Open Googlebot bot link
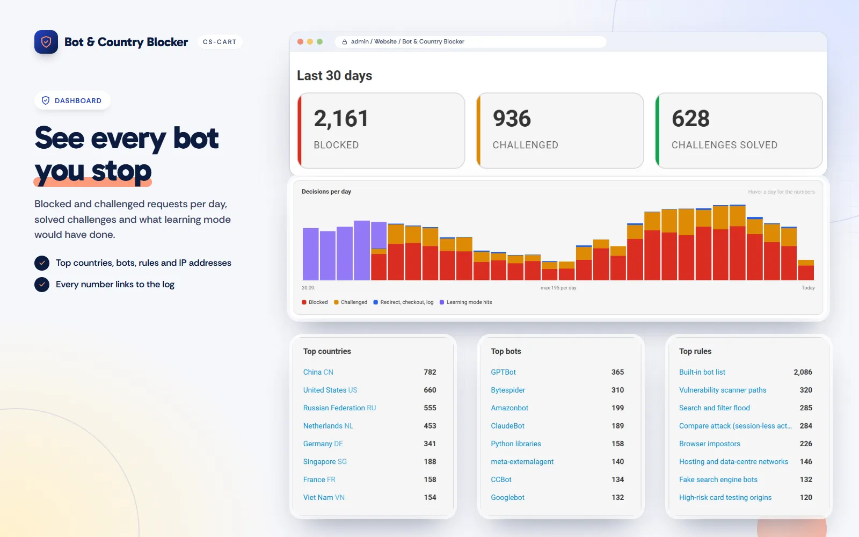This screenshot has width=859, height=537. [508, 497]
